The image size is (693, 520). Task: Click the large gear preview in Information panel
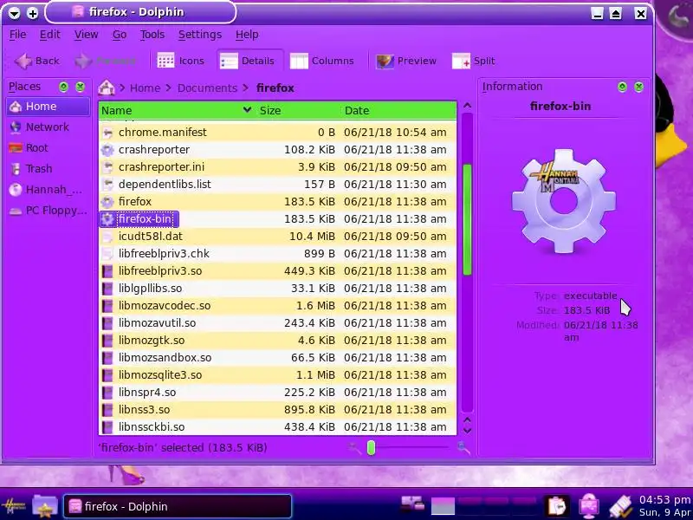coord(564,201)
